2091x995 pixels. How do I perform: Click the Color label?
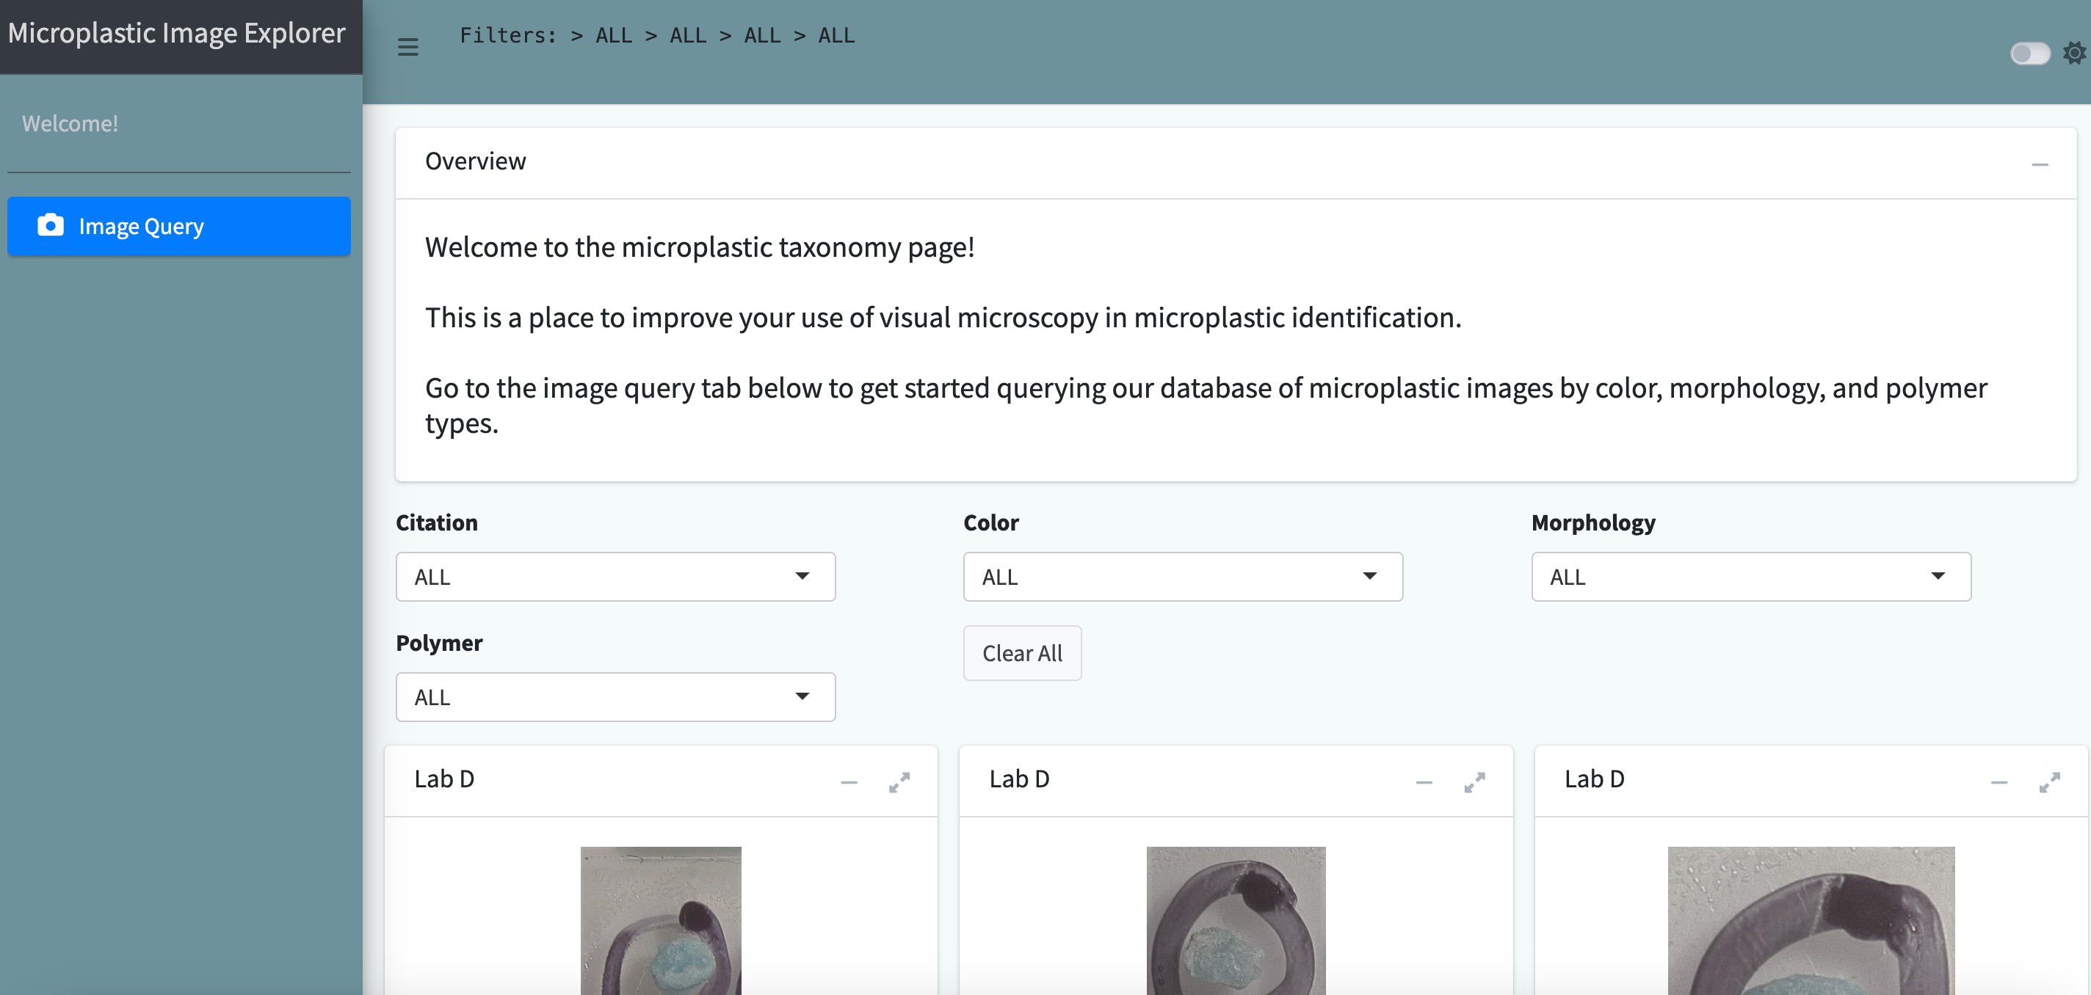[991, 522]
